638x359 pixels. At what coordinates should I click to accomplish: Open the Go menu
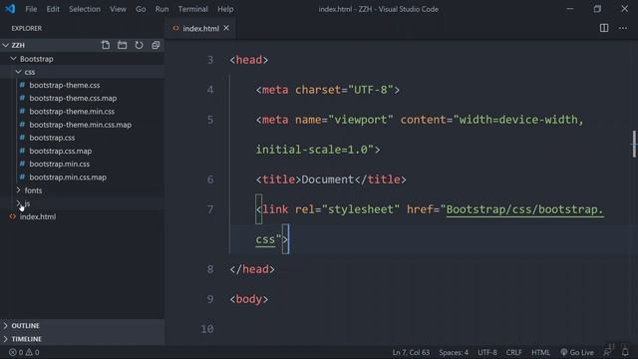click(x=141, y=9)
